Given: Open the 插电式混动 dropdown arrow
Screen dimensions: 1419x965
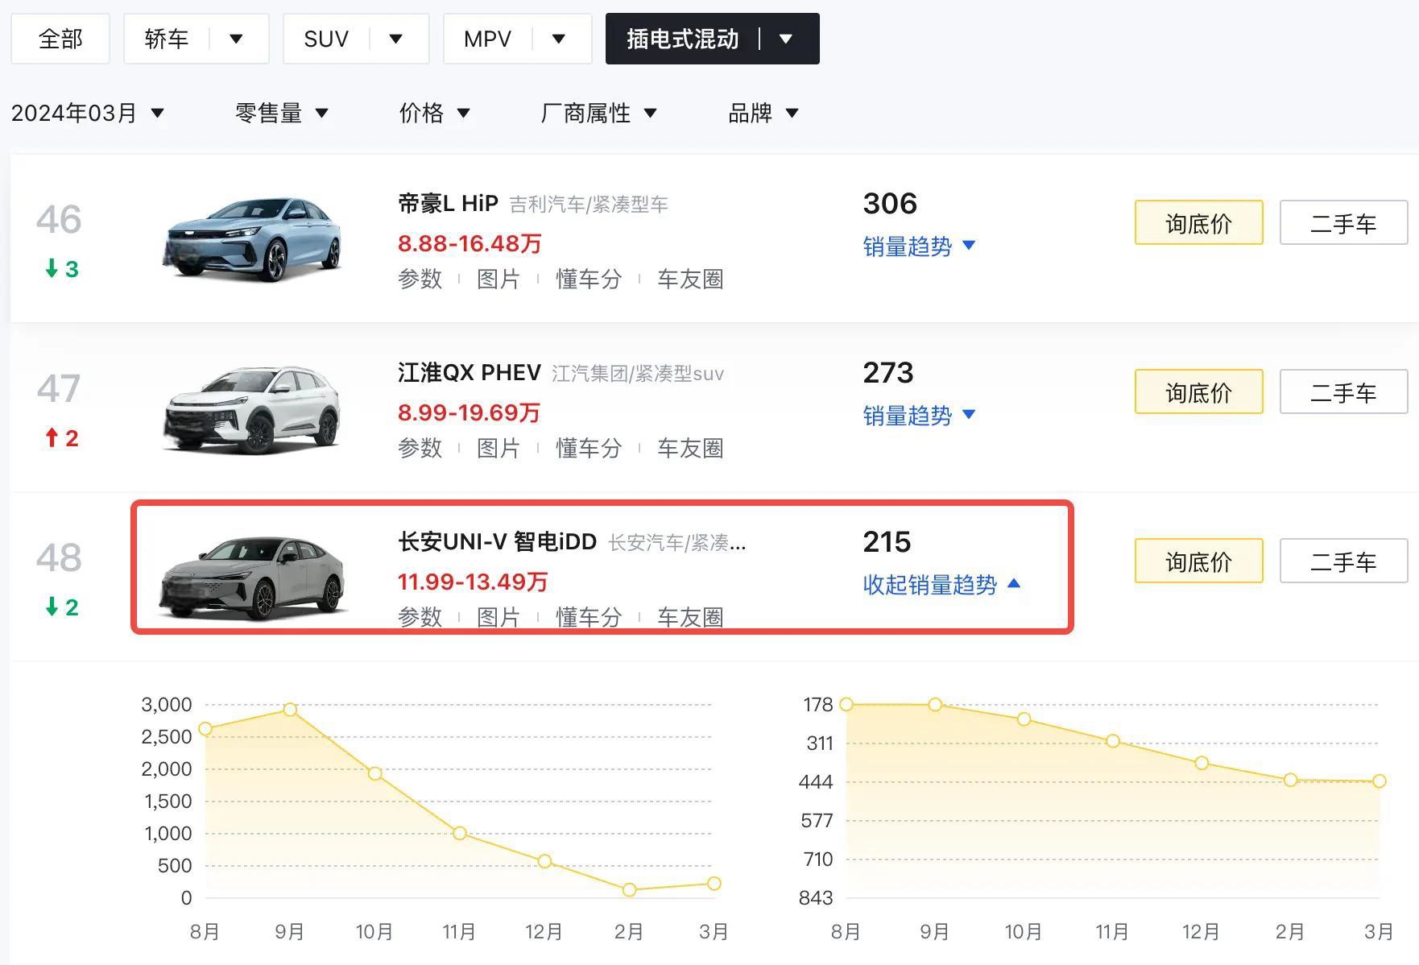Looking at the screenshot, I should tap(787, 39).
